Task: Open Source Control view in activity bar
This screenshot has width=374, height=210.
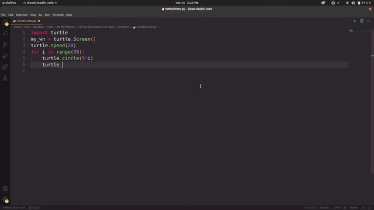Action: click(x=5, y=45)
